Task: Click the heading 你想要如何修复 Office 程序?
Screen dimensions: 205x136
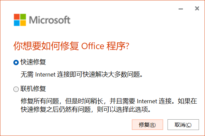Action: (x=71, y=46)
